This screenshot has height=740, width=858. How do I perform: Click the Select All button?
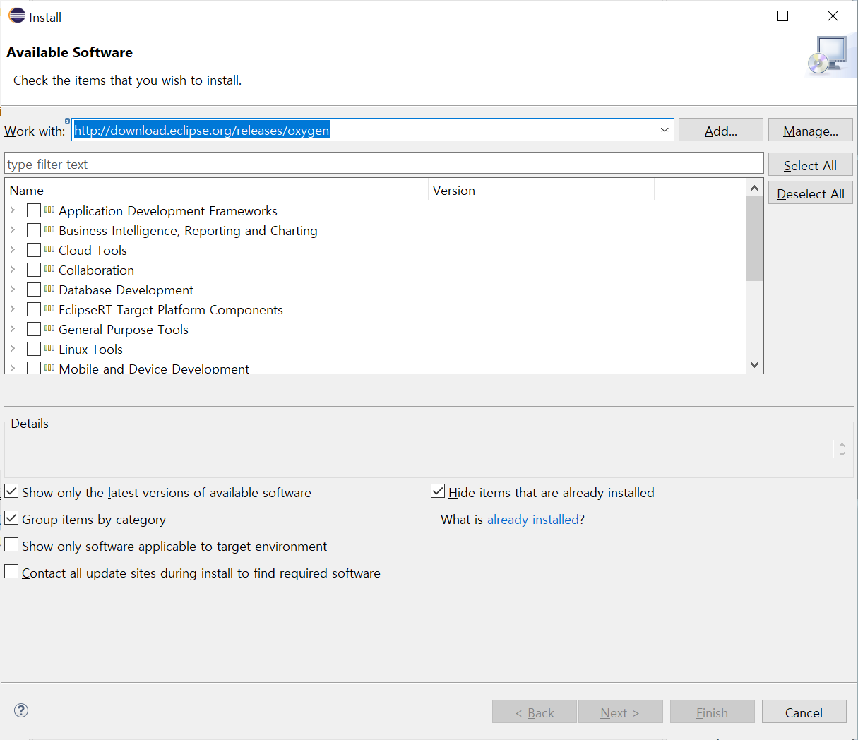pyautogui.click(x=811, y=165)
